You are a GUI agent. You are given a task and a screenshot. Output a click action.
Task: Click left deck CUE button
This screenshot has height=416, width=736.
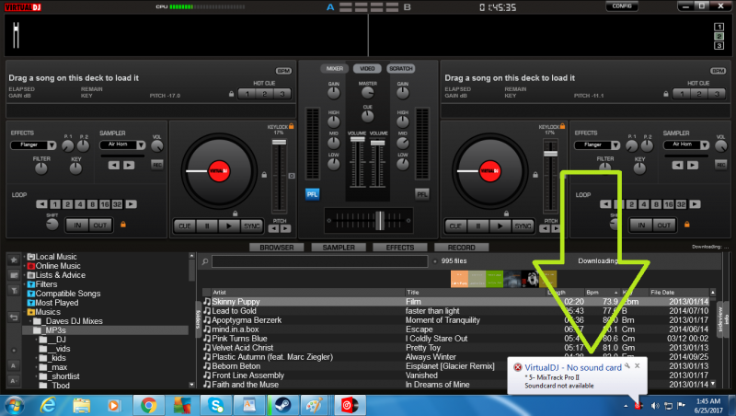click(x=185, y=225)
